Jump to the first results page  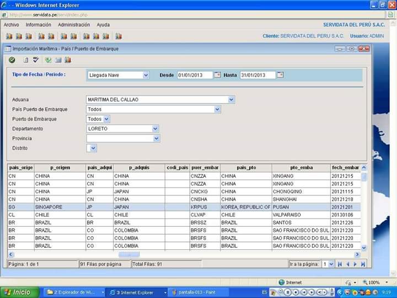(x=340, y=264)
